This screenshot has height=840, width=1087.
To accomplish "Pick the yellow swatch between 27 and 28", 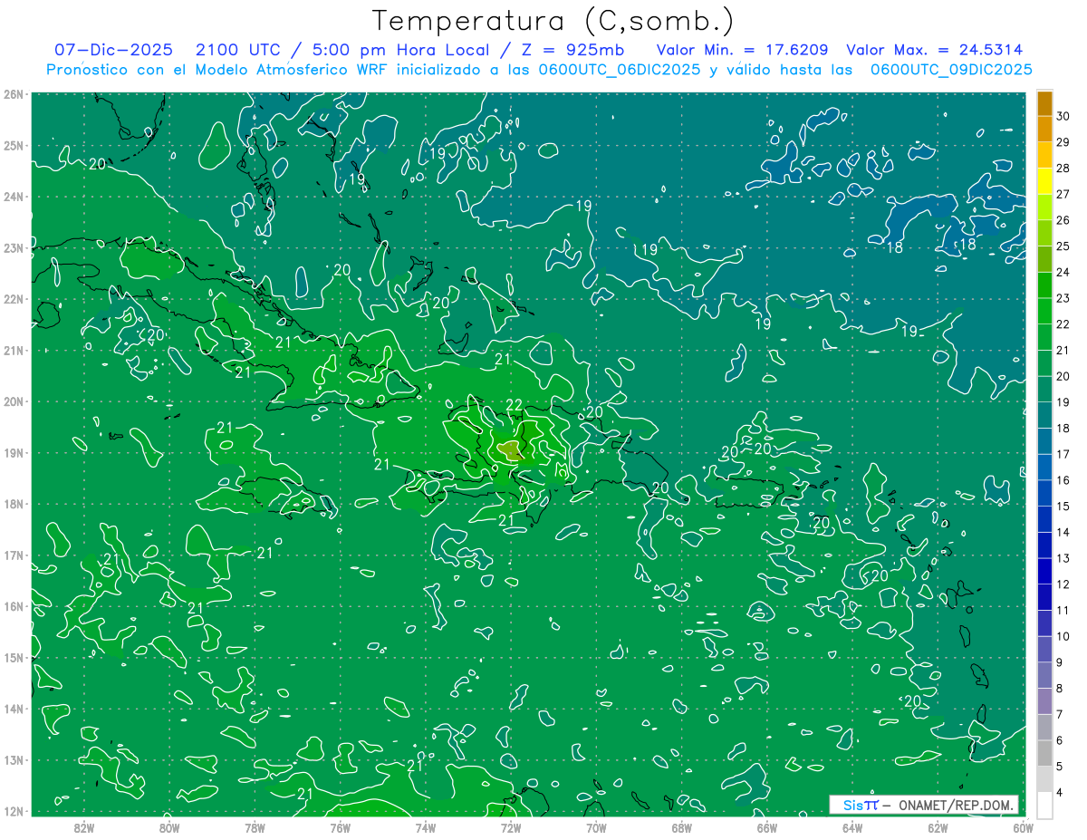I will tap(1044, 180).
